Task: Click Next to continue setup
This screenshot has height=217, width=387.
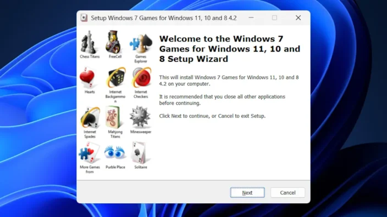Action: pos(247,193)
